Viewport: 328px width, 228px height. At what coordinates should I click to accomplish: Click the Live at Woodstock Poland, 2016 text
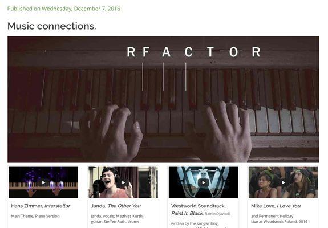click(x=280, y=222)
